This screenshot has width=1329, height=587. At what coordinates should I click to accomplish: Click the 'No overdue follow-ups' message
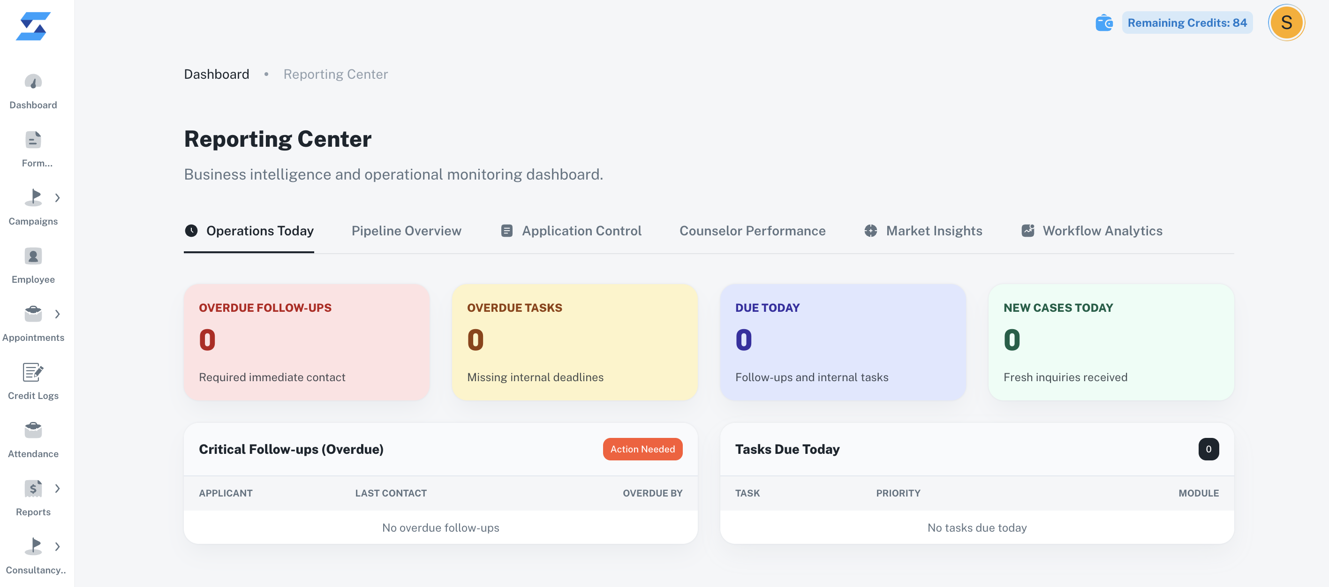tap(441, 527)
